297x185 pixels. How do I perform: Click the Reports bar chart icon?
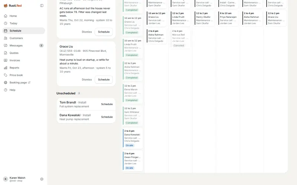tap(6, 68)
